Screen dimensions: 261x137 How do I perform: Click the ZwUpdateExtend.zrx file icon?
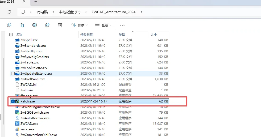[x=17, y=73]
